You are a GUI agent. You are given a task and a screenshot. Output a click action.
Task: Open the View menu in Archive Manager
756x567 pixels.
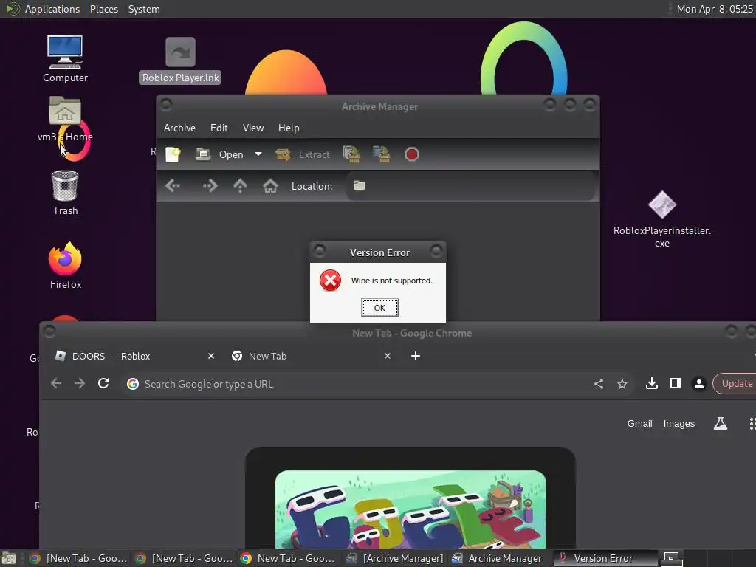(253, 128)
